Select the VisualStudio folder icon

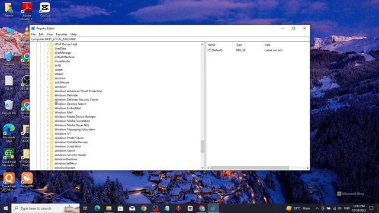(52, 62)
